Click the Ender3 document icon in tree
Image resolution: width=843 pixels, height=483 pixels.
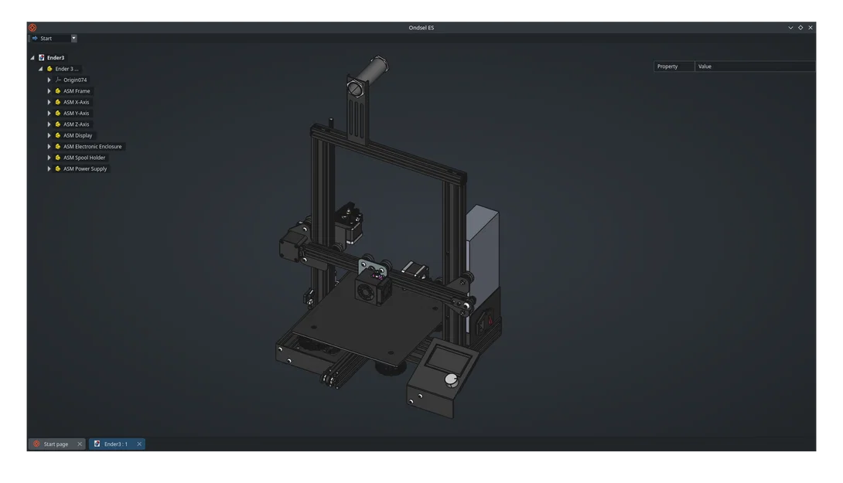(x=42, y=57)
